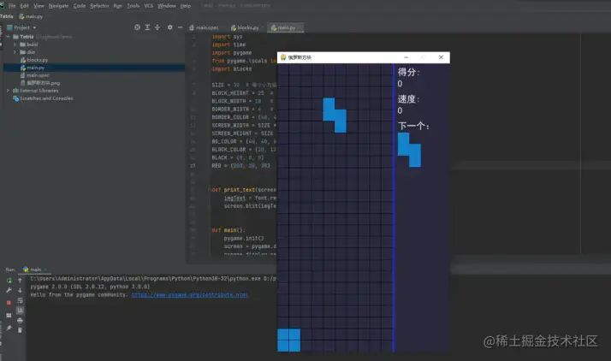Pin the Run tab with pin icon

(x=9, y=328)
